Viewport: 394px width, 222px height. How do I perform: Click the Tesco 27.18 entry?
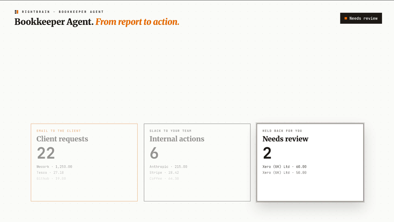(50, 173)
